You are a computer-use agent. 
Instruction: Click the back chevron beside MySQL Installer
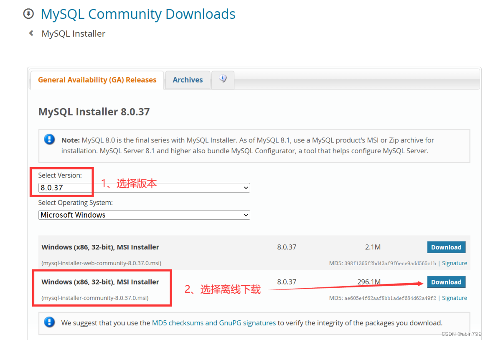[31, 33]
